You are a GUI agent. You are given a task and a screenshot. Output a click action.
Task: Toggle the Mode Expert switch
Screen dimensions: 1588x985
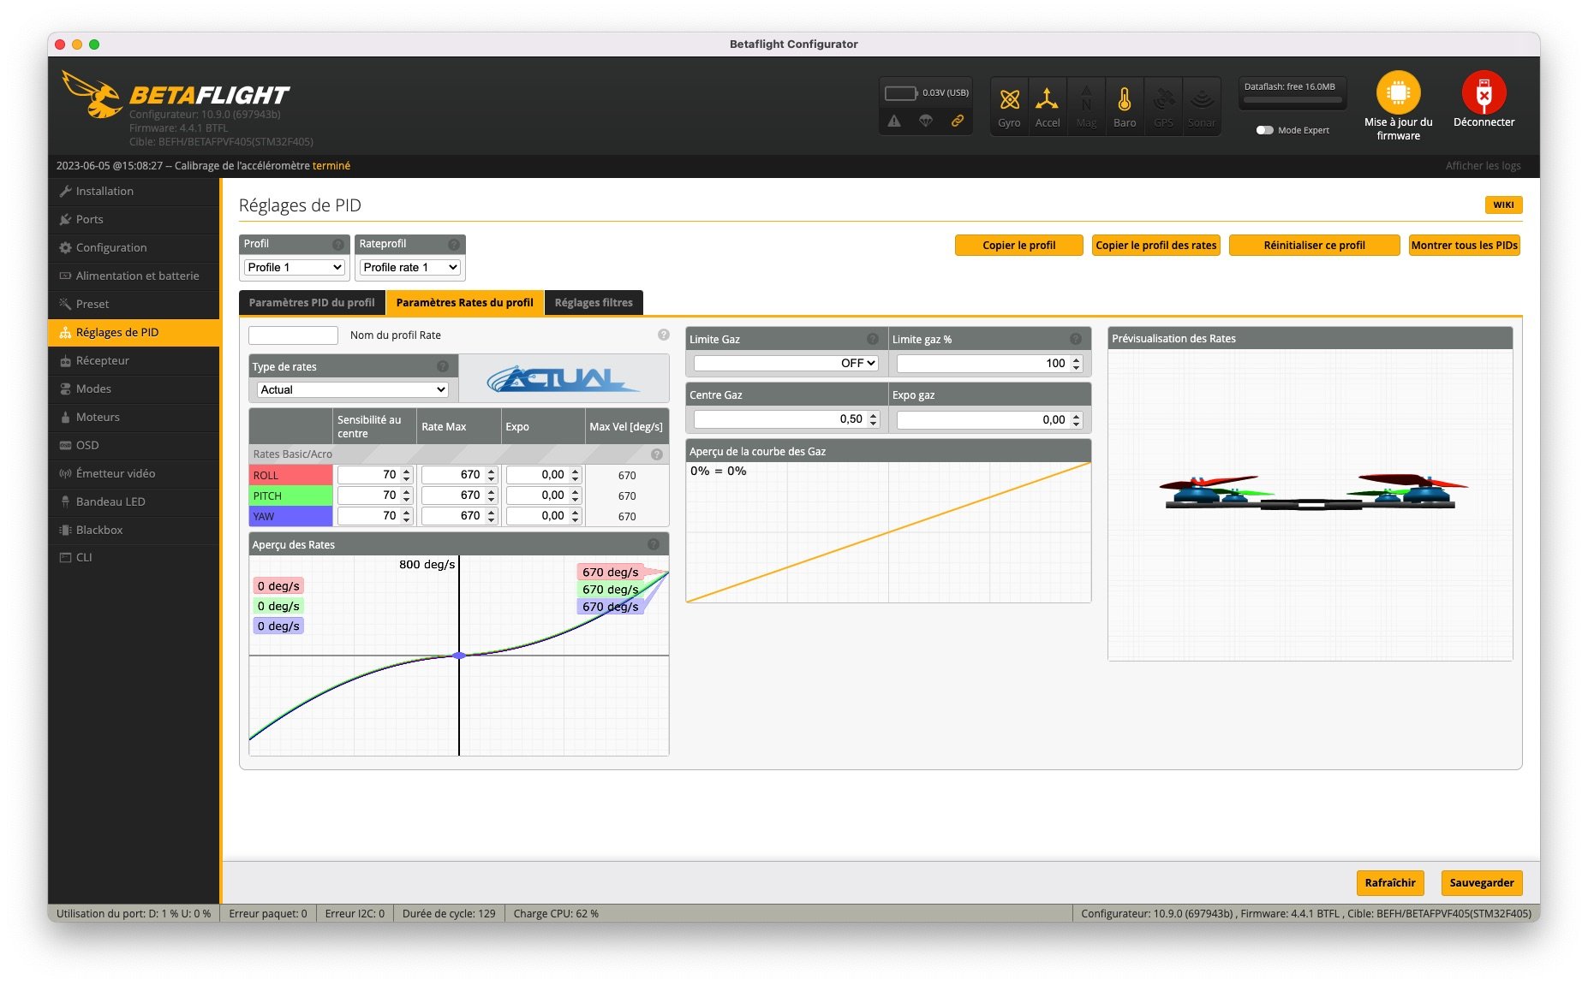(1264, 130)
